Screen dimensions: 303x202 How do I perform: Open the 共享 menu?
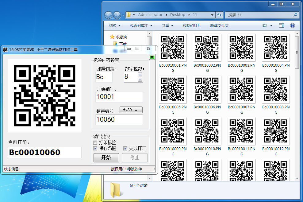(167, 26)
